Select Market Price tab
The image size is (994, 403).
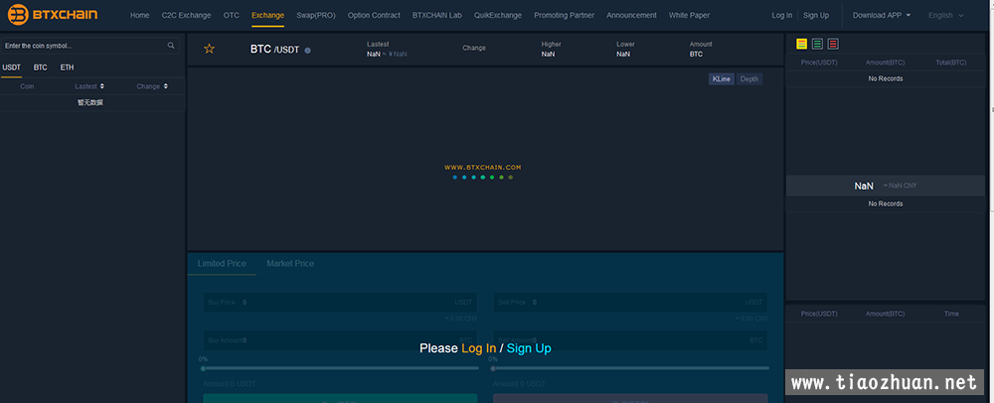pyautogui.click(x=290, y=263)
